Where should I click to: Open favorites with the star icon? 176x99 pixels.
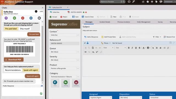coord(148,2)
